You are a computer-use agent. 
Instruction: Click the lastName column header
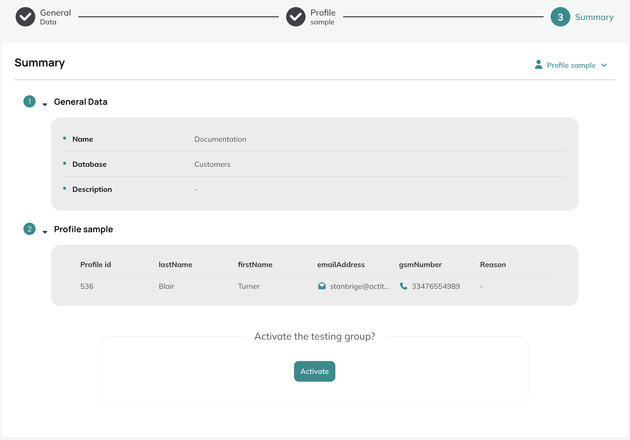coord(175,265)
